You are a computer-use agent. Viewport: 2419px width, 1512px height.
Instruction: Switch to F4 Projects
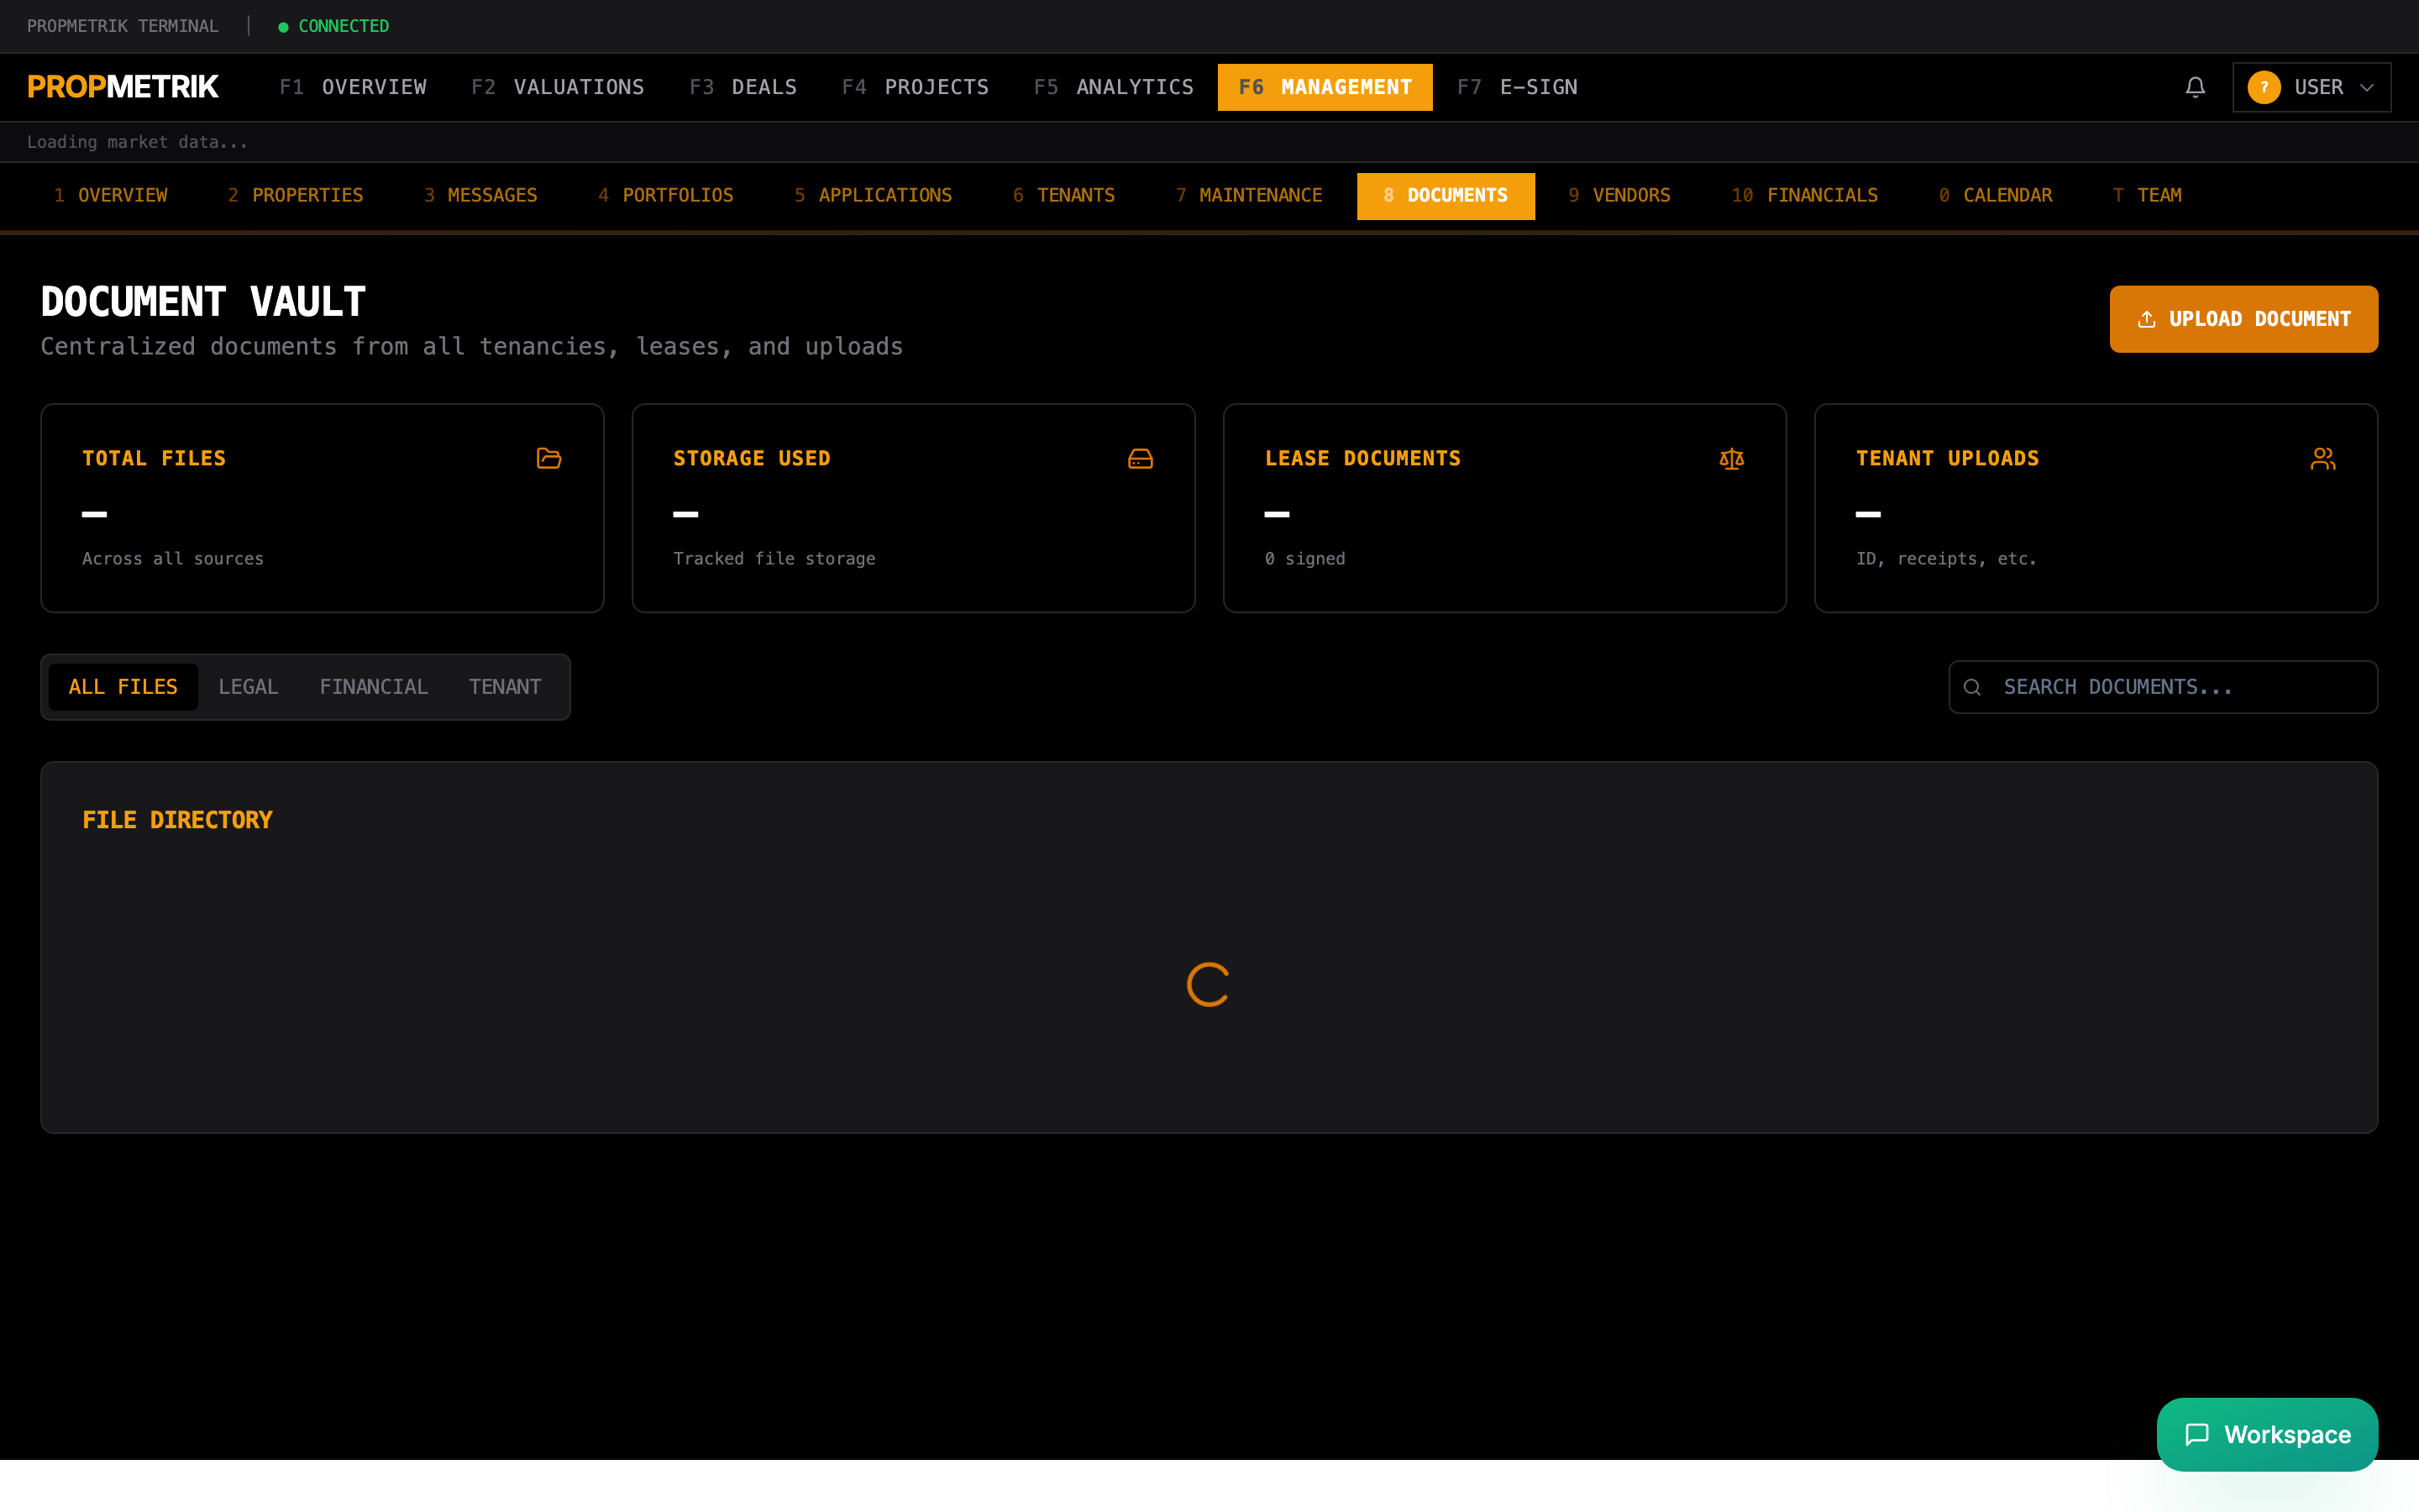click(x=915, y=87)
